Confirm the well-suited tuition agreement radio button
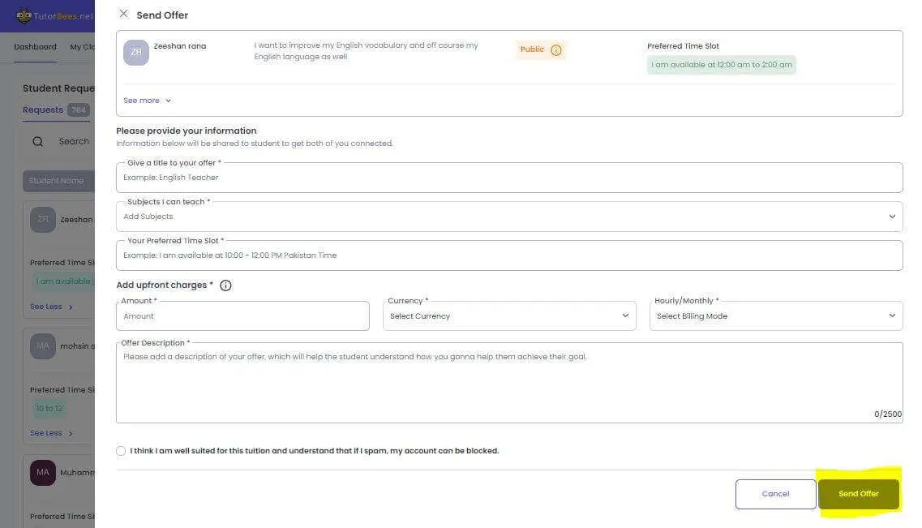922x528 pixels. (x=121, y=451)
